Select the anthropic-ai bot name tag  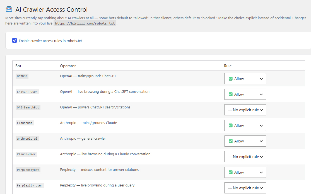[x=27, y=139]
